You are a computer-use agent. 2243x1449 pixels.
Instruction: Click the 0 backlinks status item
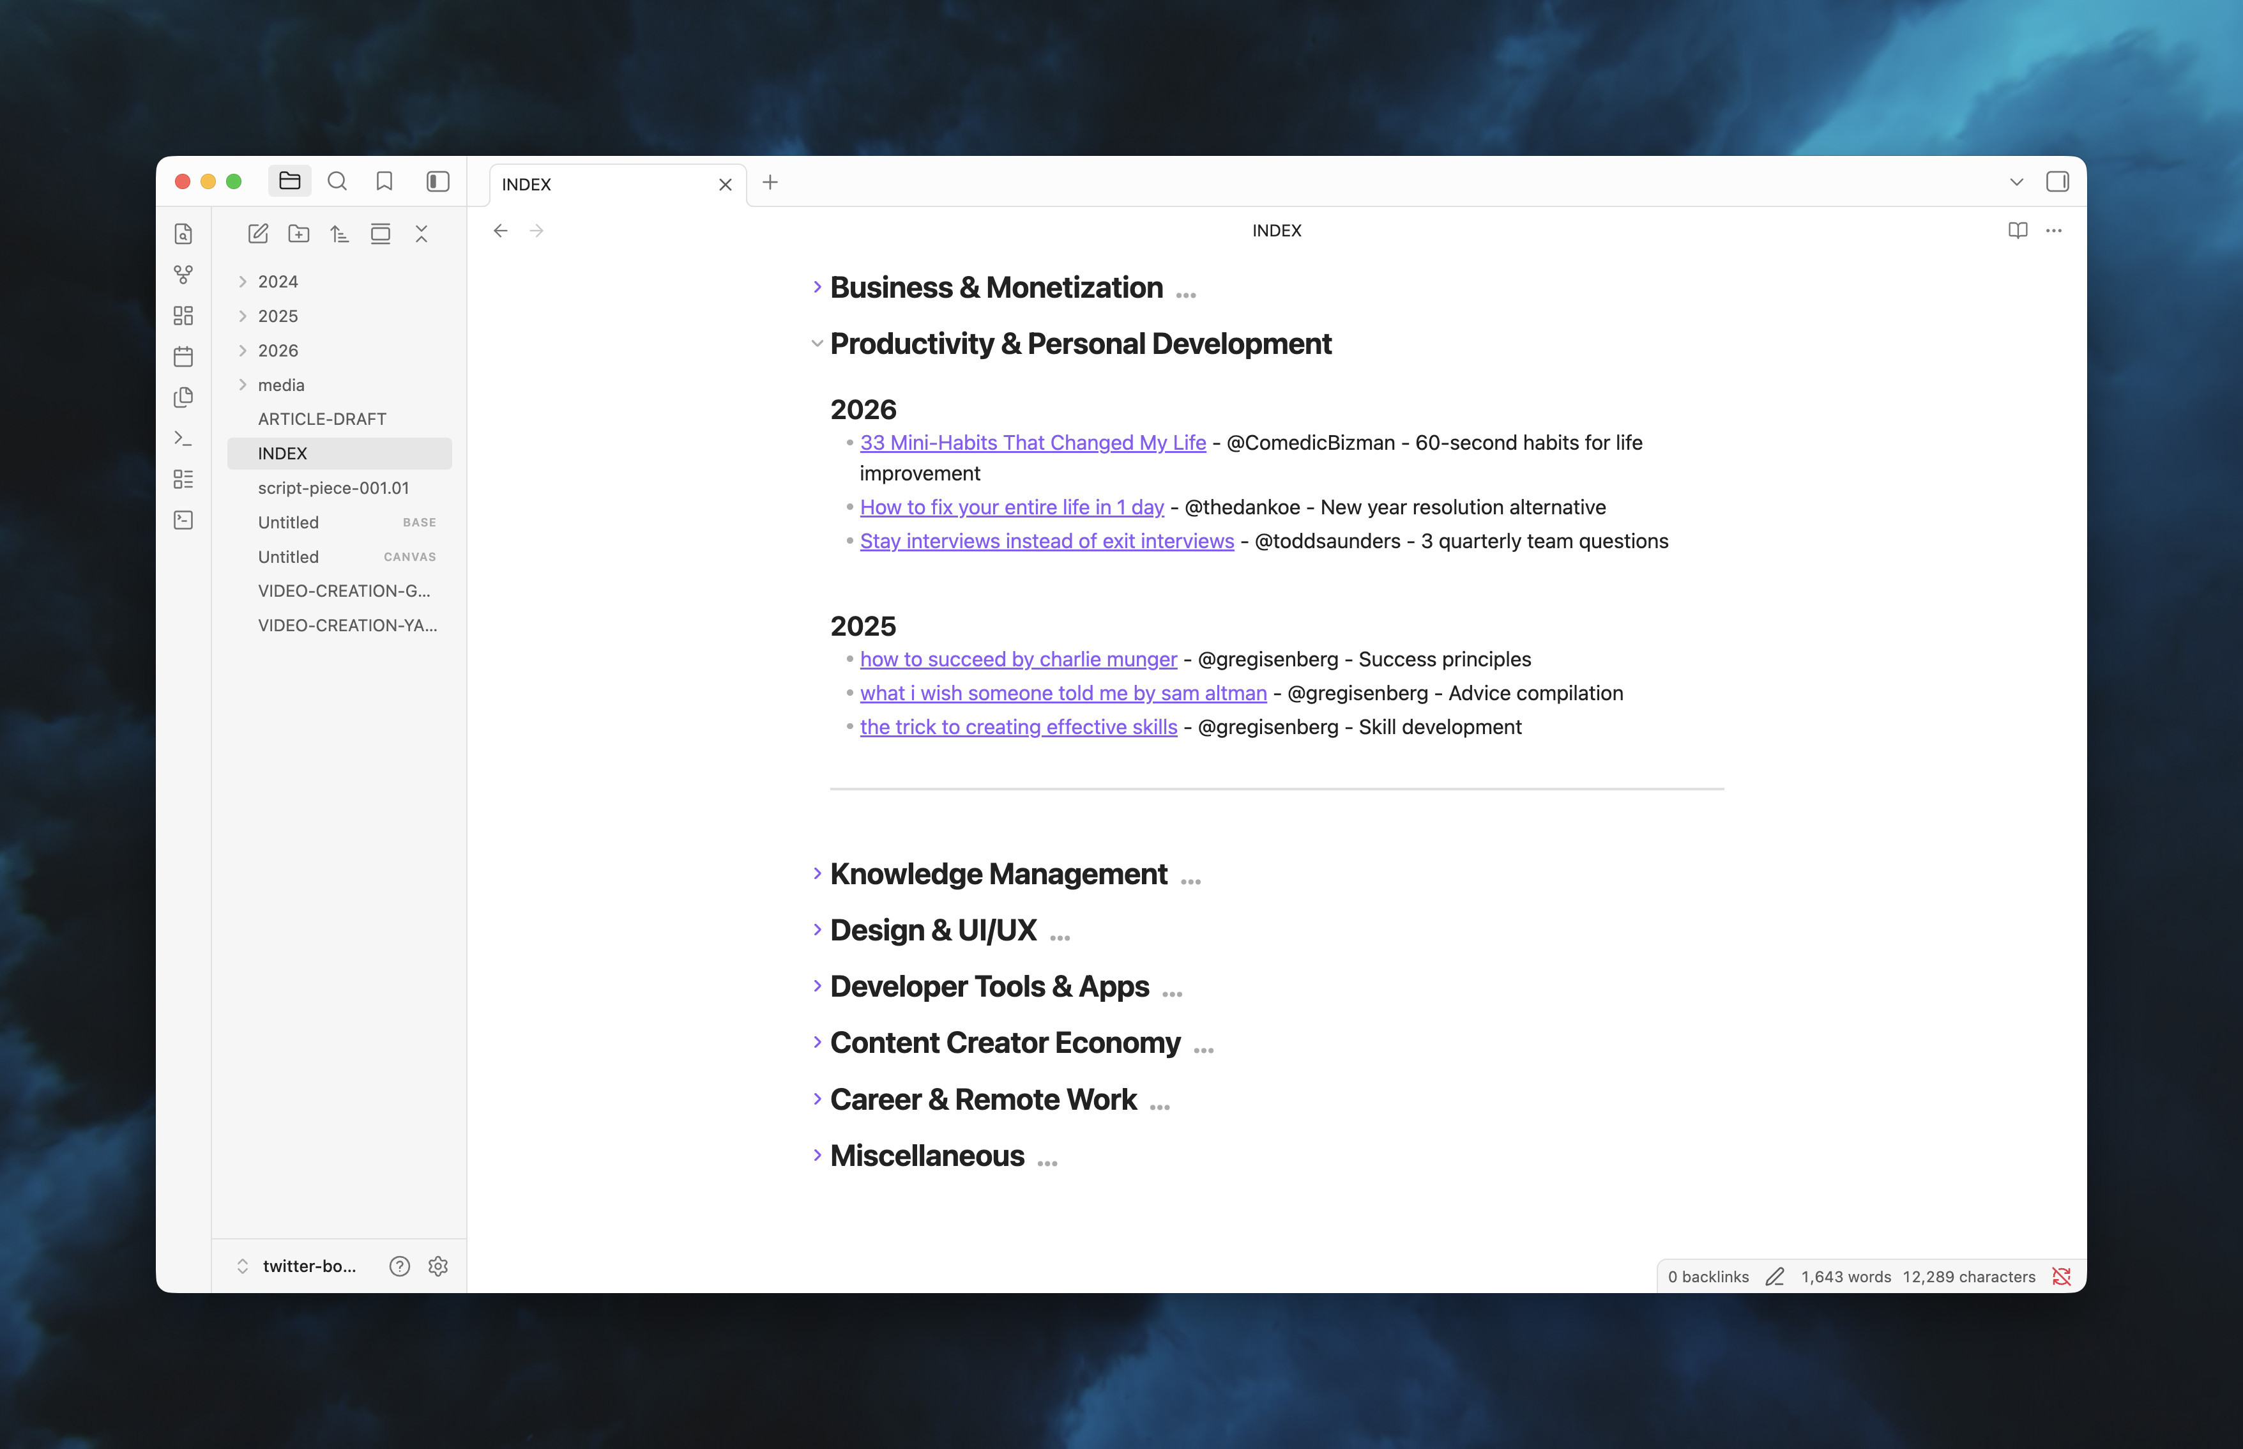(x=1708, y=1276)
